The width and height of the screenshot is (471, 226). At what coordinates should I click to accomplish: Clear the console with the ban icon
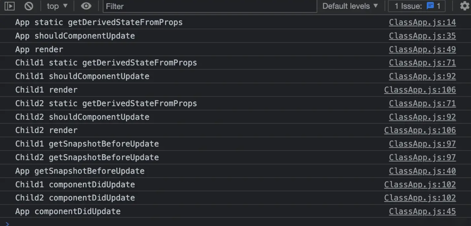click(x=29, y=6)
